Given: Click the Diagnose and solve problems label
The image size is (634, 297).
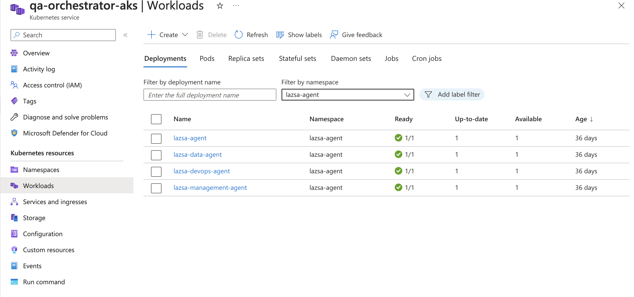Looking at the screenshot, I should coord(65,117).
